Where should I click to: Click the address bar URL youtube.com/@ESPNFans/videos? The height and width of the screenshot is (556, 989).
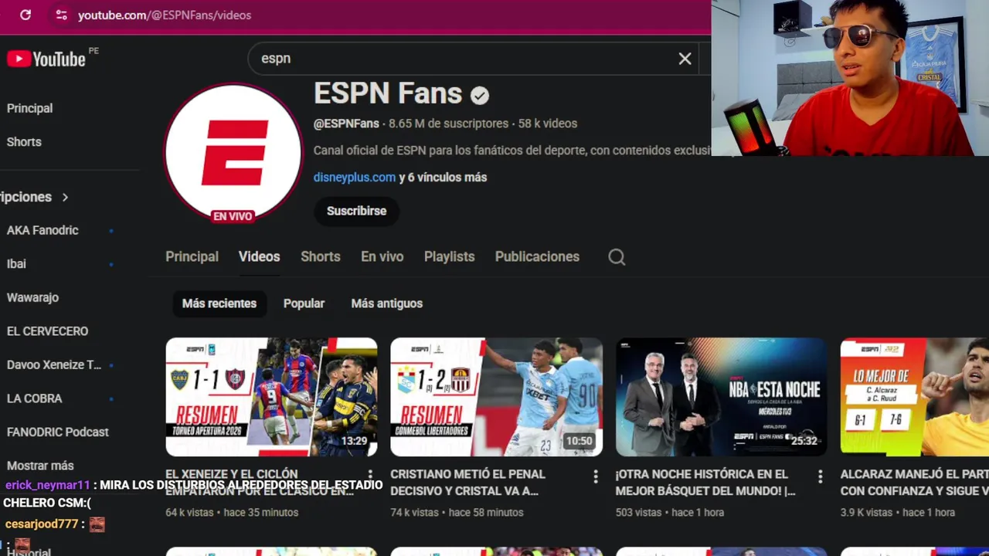[x=165, y=15]
